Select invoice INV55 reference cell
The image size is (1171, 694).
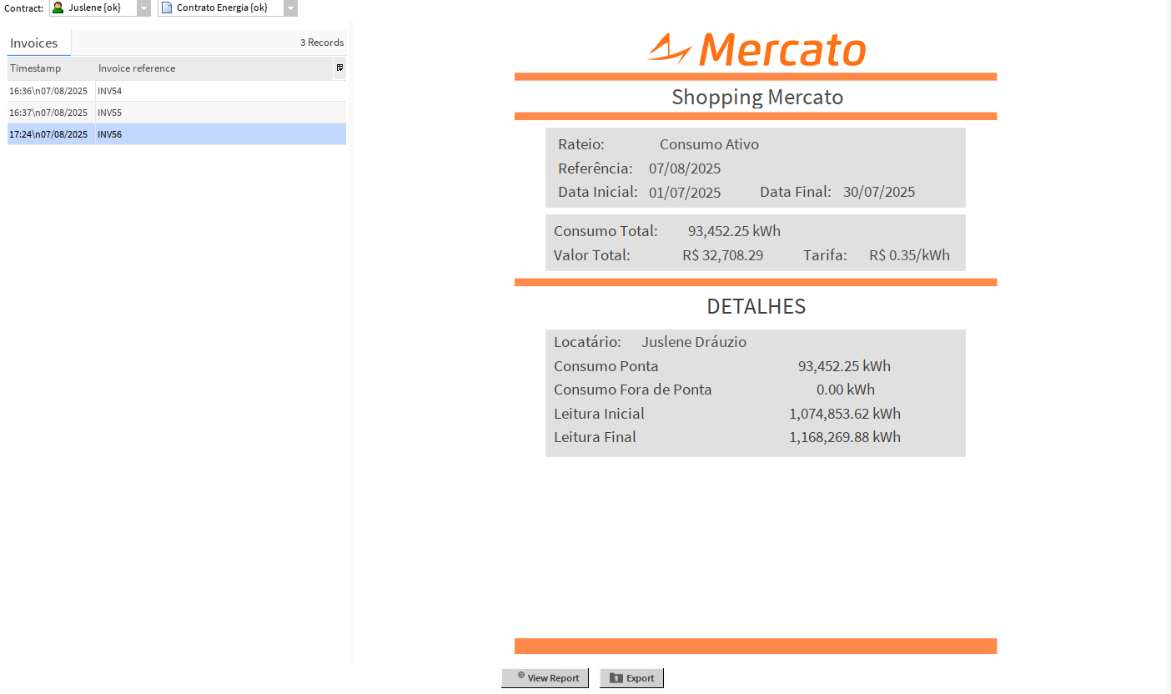coord(221,113)
